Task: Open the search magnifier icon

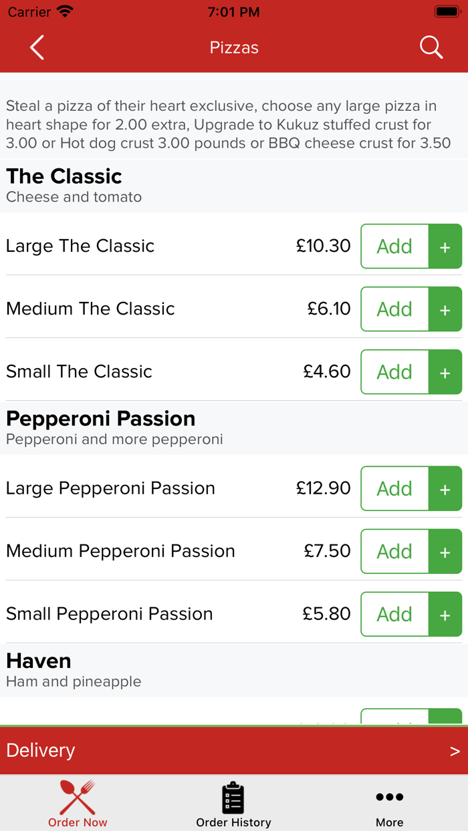Action: (x=431, y=47)
